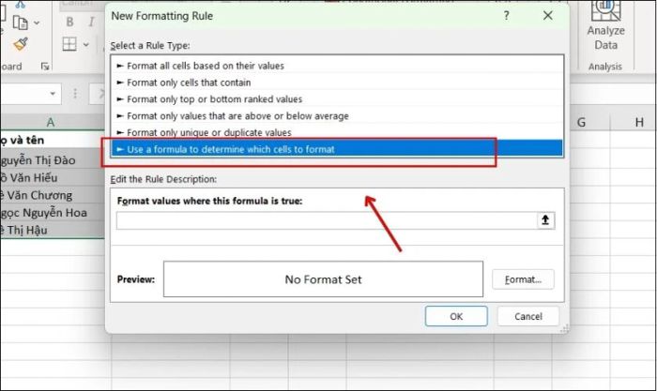Select 'Format only cells that contain' rule
657x391 pixels.
[337, 83]
